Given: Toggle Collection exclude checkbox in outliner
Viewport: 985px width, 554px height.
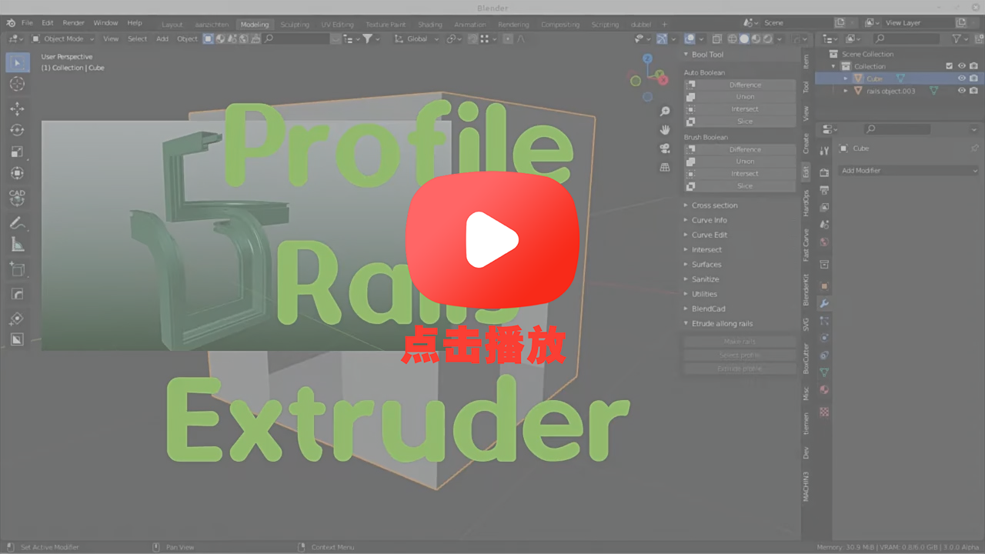Looking at the screenshot, I should click(x=949, y=66).
